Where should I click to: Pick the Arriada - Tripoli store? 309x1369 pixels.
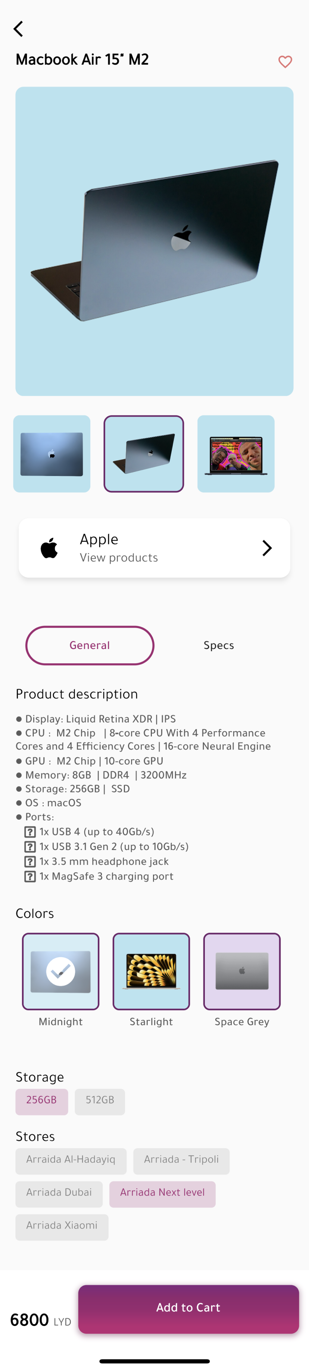(181, 1162)
